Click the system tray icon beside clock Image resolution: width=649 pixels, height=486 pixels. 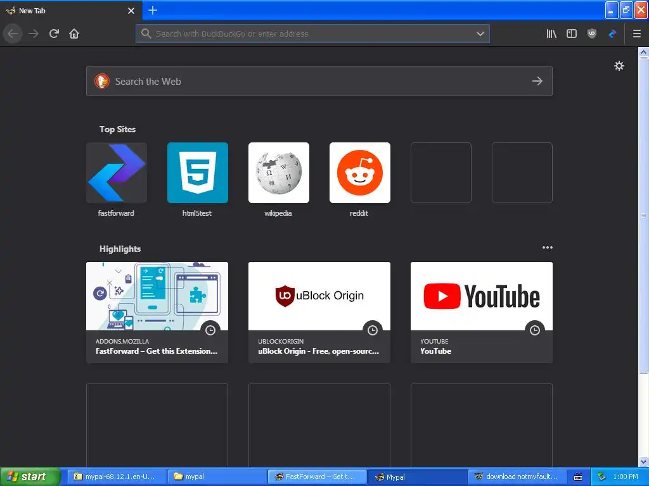point(602,477)
